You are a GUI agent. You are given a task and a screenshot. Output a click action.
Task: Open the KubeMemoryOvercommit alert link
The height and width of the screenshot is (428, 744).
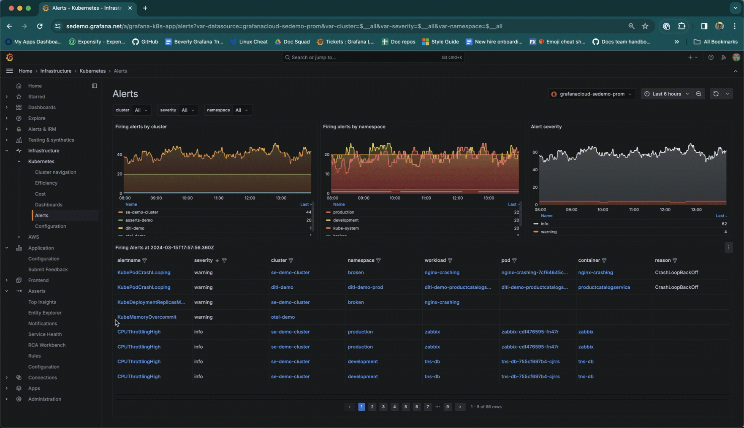coord(147,317)
